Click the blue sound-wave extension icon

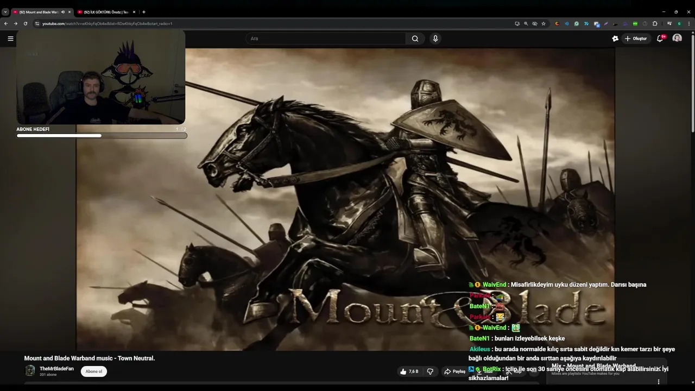(x=567, y=23)
